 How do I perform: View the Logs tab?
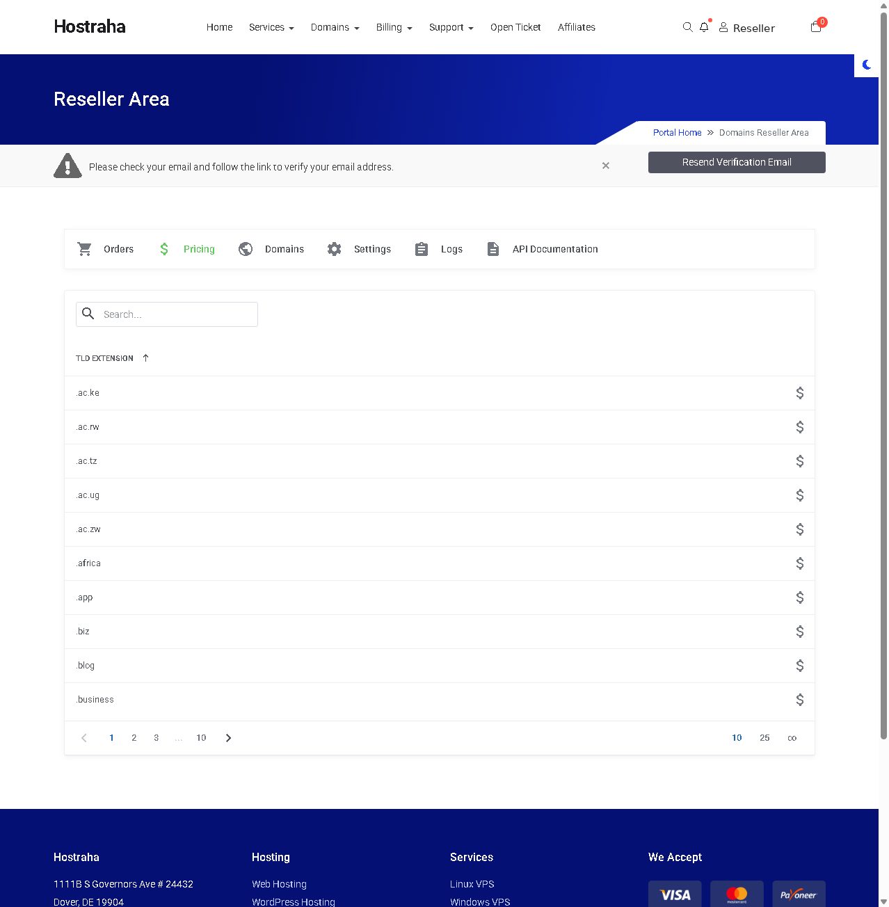(438, 249)
